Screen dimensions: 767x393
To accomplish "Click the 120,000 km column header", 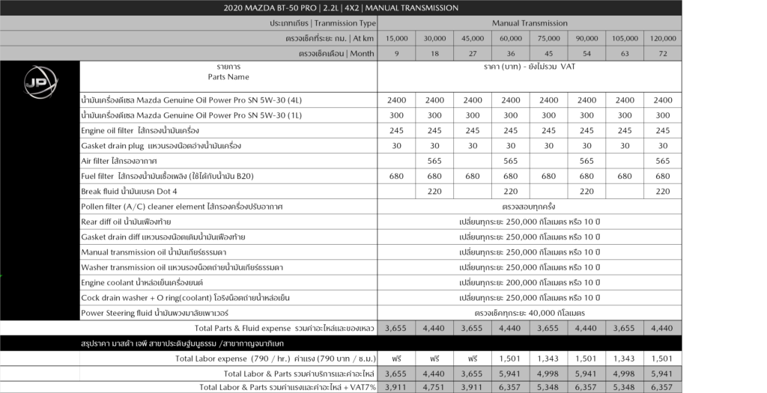I will (x=663, y=38).
